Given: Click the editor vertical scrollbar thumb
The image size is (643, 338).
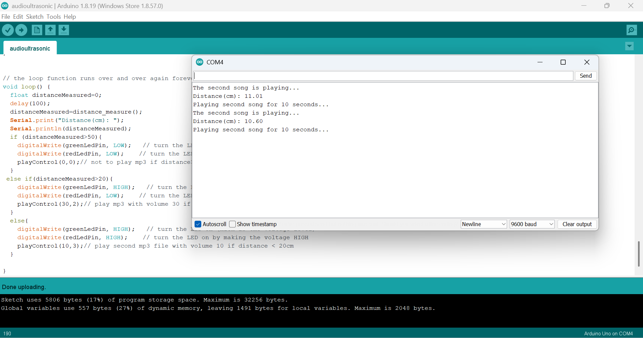Looking at the screenshot, I should coord(638,254).
